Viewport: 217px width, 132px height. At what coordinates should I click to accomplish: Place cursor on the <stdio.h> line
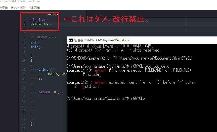(39, 24)
